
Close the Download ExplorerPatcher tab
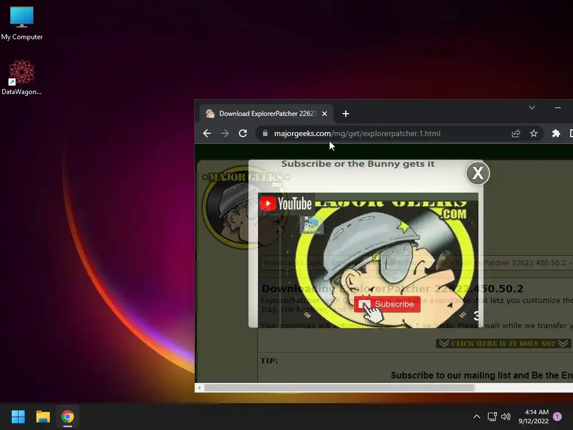[325, 114]
